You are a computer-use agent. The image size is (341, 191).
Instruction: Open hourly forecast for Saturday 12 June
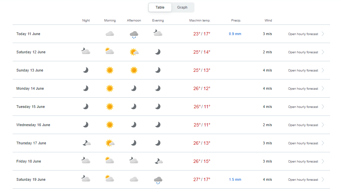click(303, 52)
